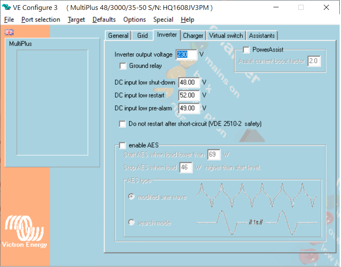The height and width of the screenshot is (267, 341).
Task: Click the empty MultiPlus device panel
Action: point(53,102)
